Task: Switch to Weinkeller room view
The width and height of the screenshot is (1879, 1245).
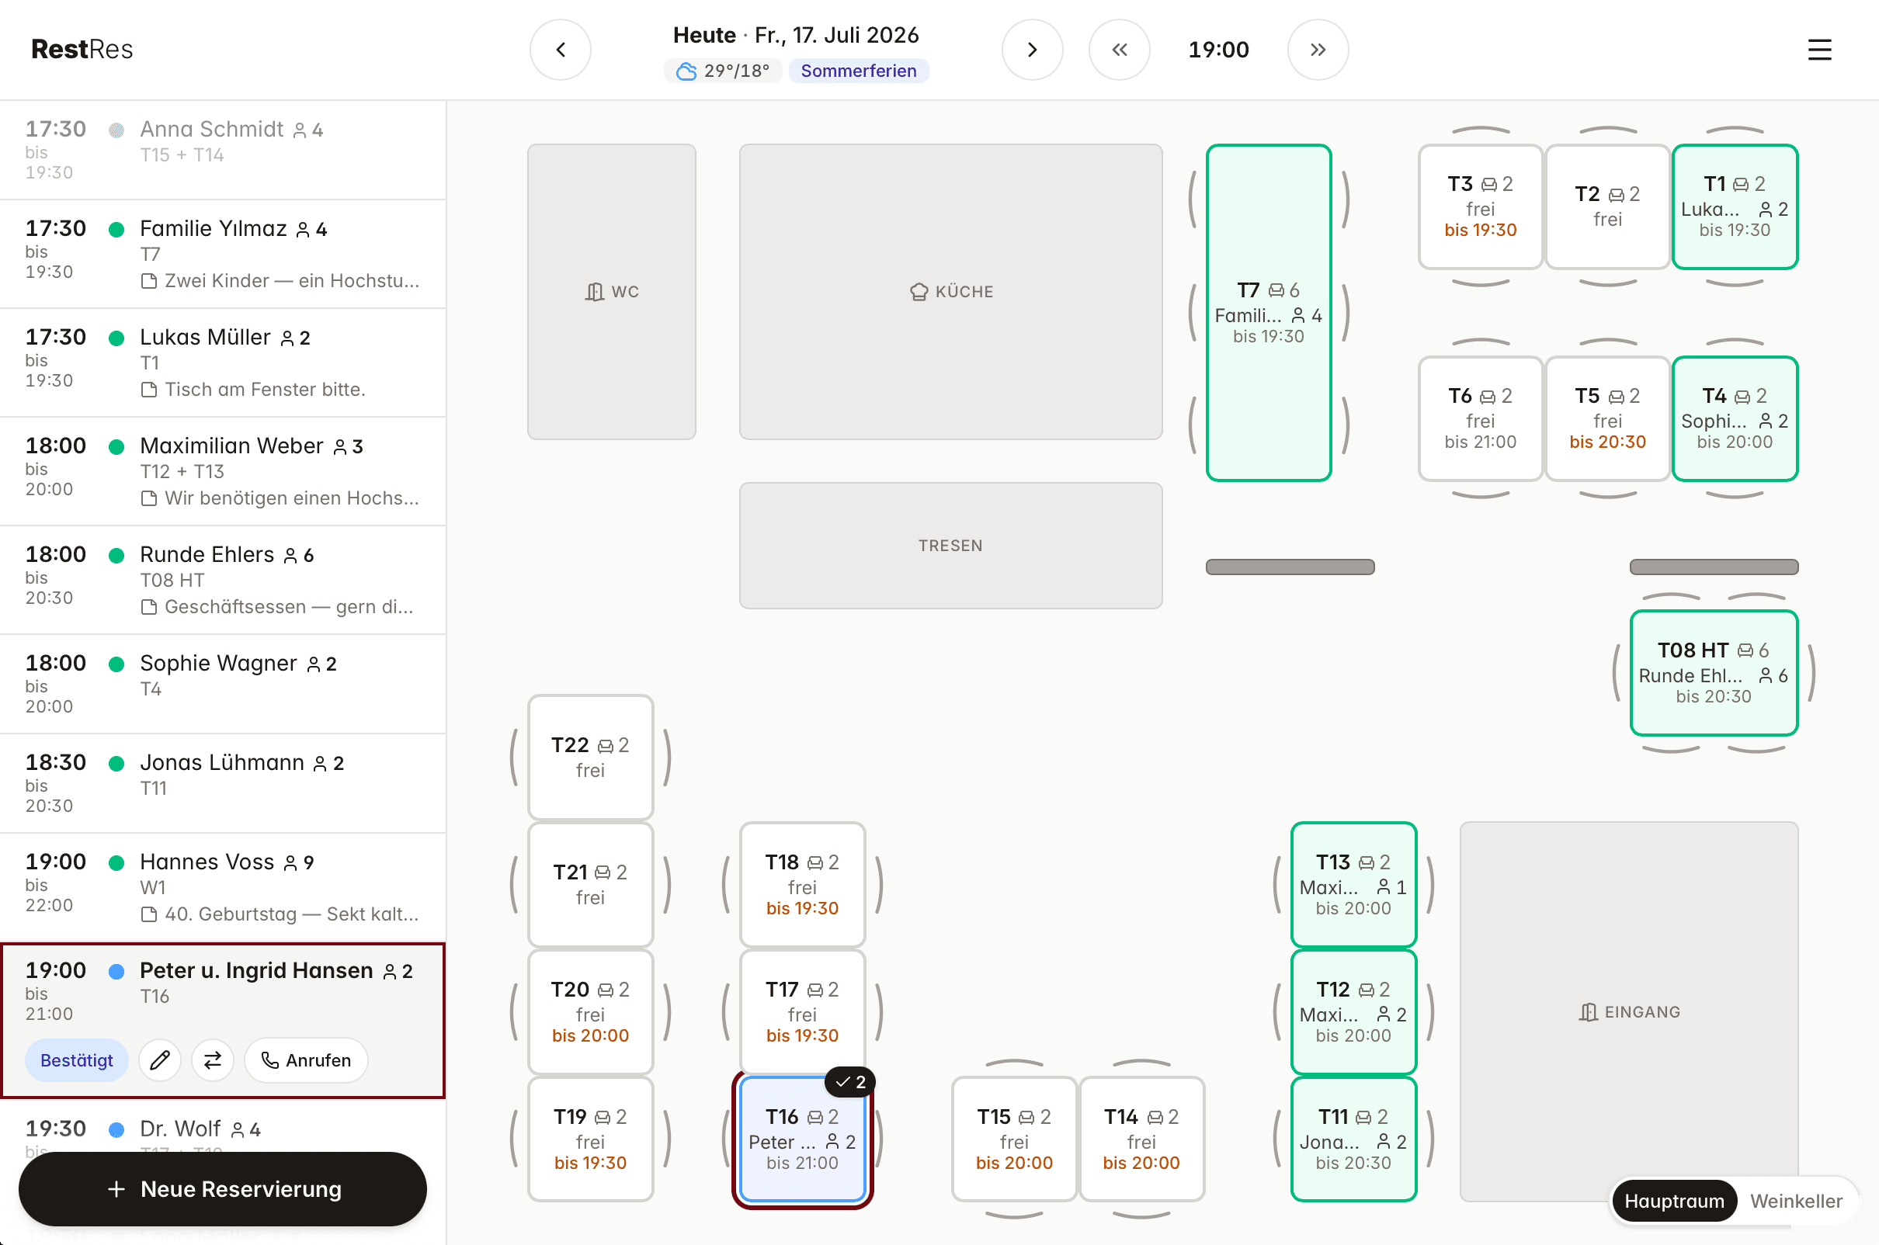Action: pos(1795,1201)
